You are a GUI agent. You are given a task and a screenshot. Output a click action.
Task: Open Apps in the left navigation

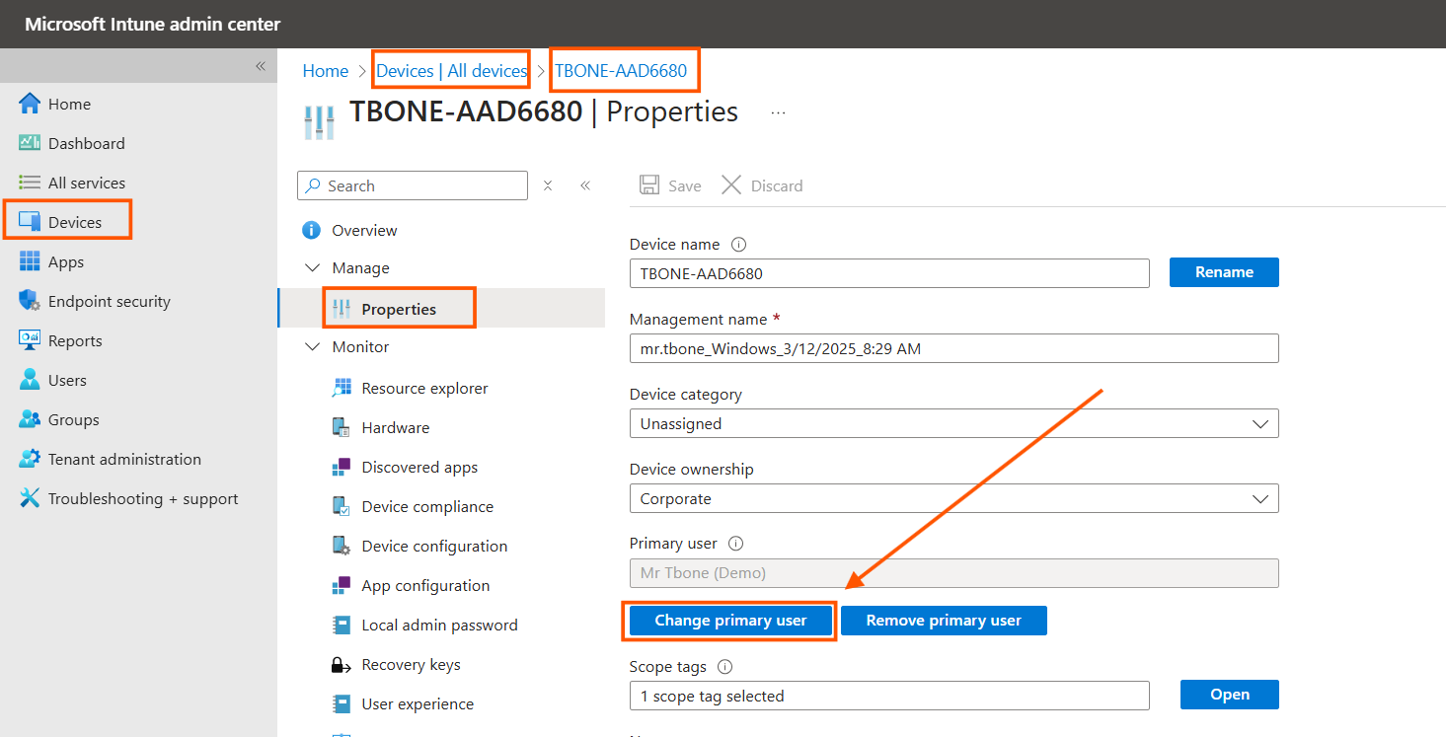tap(66, 261)
